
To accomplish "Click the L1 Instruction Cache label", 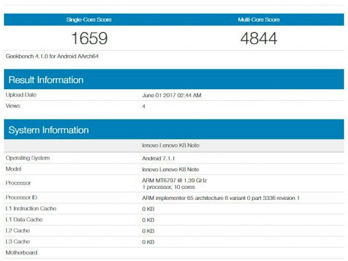I will [31, 209].
